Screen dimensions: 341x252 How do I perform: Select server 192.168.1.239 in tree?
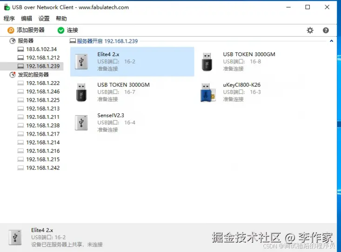coord(43,66)
